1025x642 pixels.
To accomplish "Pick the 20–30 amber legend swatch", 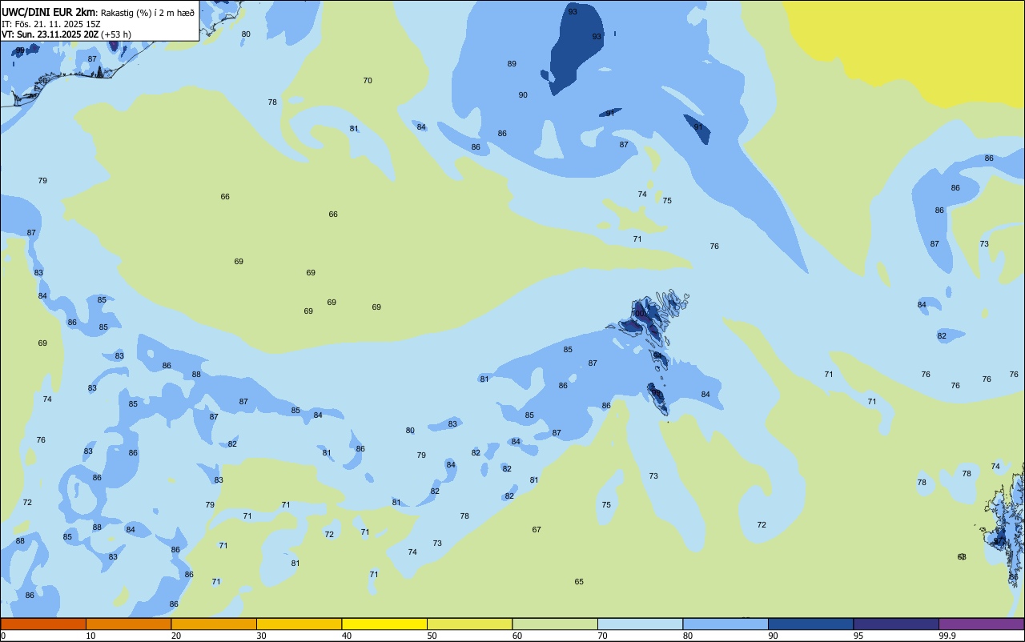I will (x=214, y=624).
